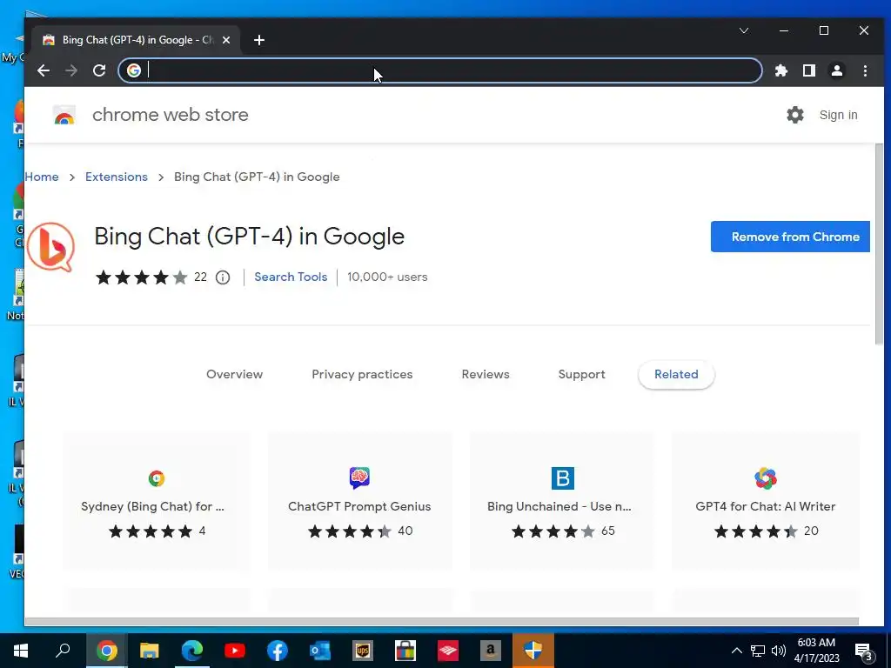This screenshot has width=891, height=668.
Task: Open the Windows Start menu
Action: (x=21, y=651)
